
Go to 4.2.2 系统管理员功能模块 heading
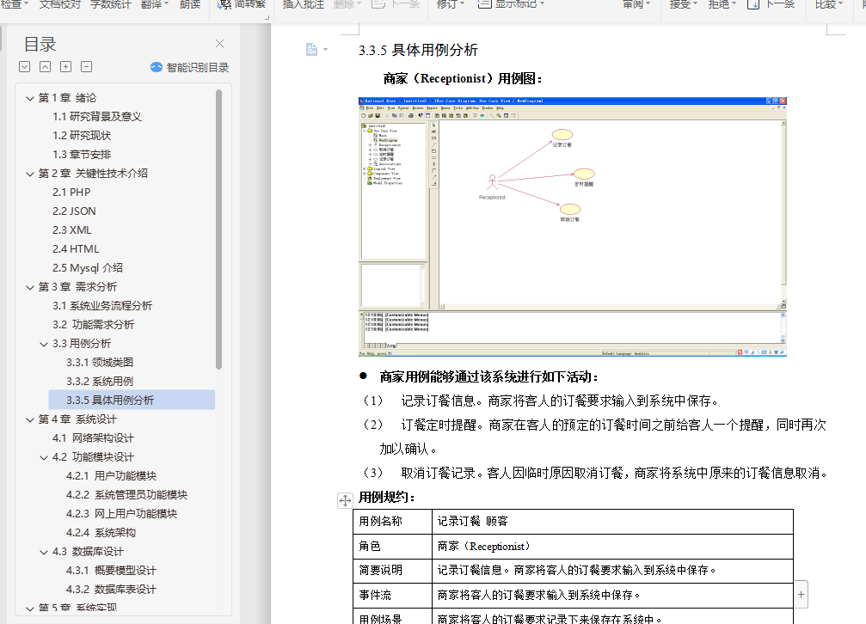coord(127,495)
